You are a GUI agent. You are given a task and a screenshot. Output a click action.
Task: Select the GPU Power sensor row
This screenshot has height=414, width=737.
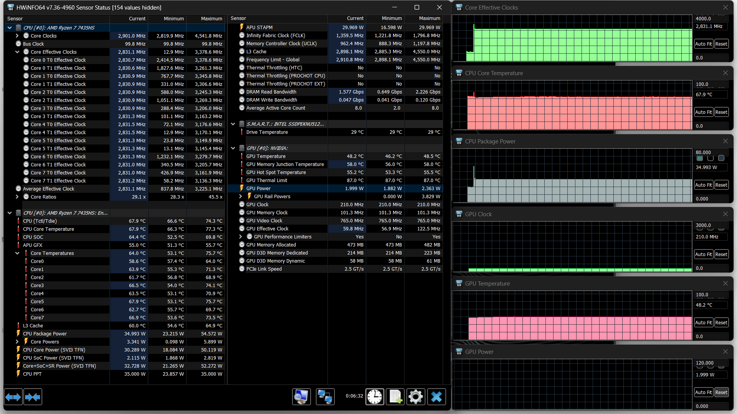pyautogui.click(x=258, y=188)
